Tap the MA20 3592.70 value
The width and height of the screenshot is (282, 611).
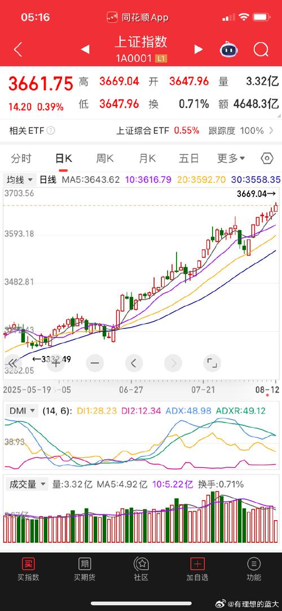[201, 179]
